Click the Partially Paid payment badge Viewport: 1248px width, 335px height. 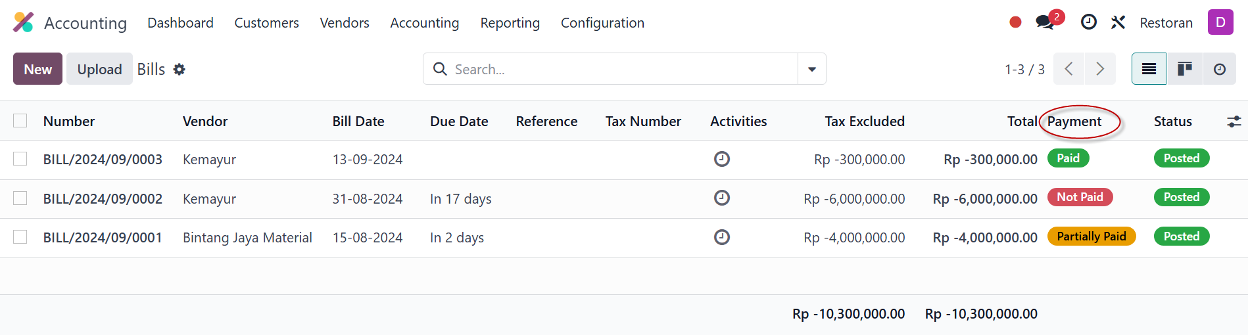[x=1092, y=236]
